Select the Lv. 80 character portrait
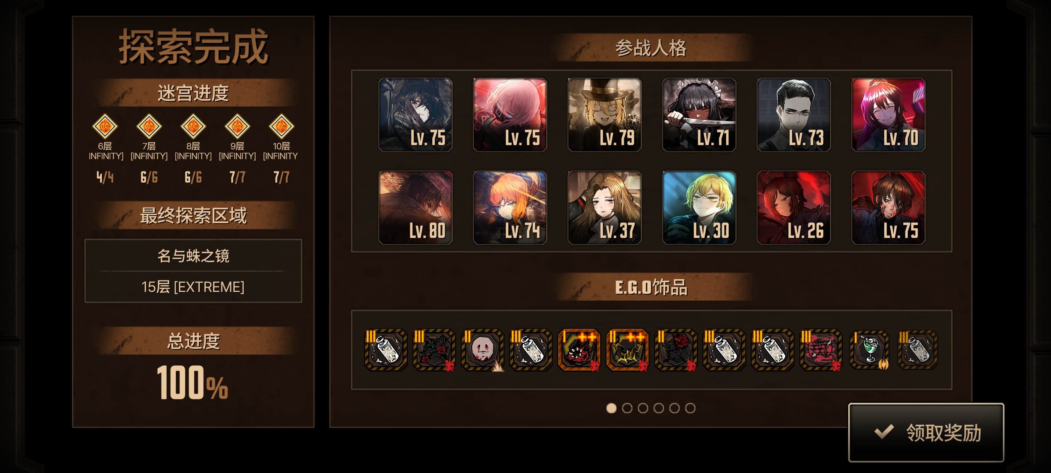 point(416,207)
